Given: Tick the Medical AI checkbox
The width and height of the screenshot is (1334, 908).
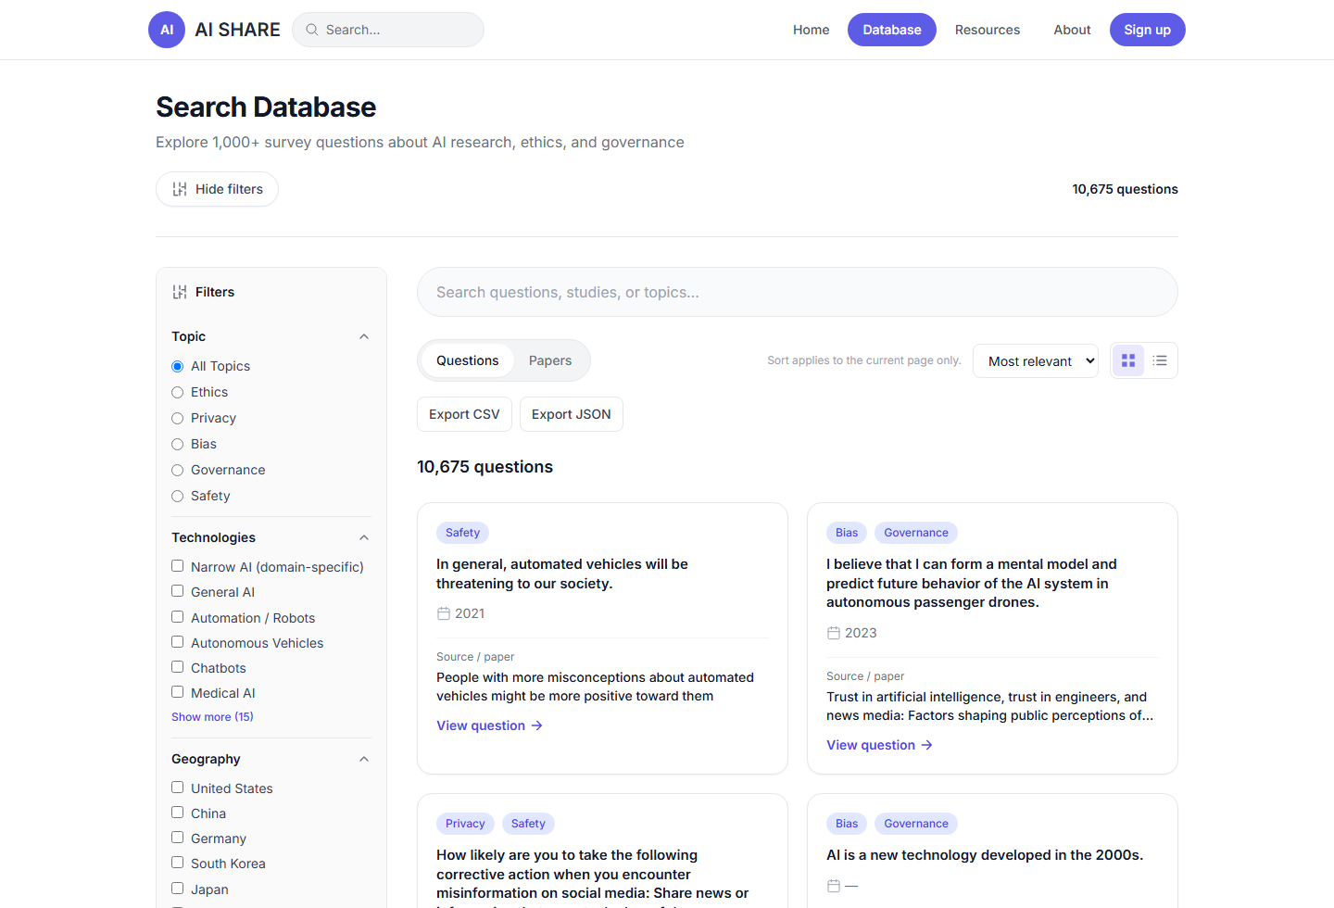Looking at the screenshot, I should [x=178, y=692].
